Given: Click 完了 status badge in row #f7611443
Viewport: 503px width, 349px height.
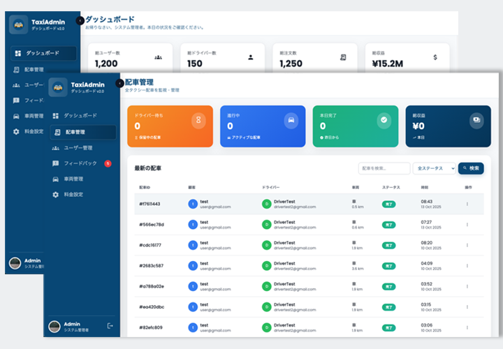Looking at the screenshot, I should click(x=389, y=204).
